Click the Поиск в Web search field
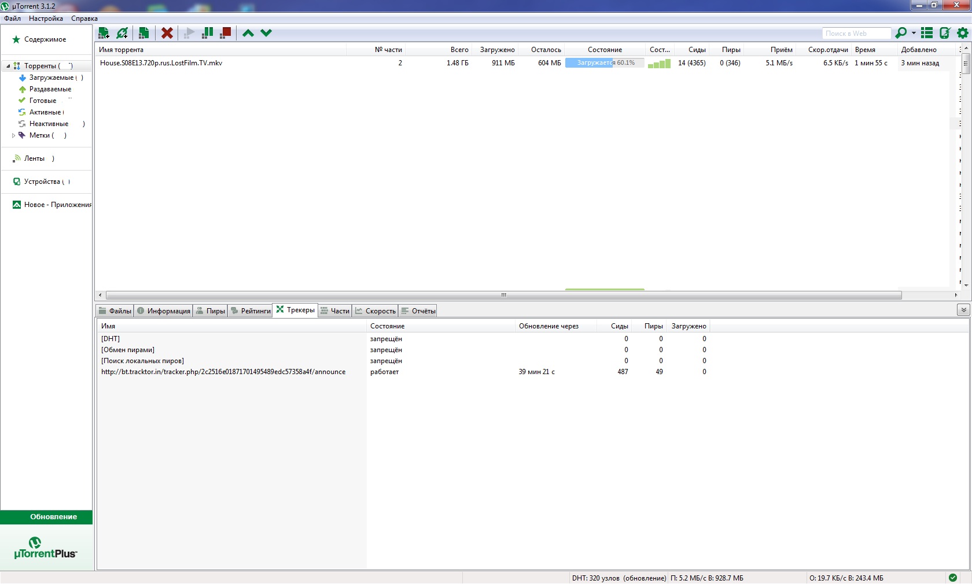This screenshot has height=584, width=972. [855, 34]
